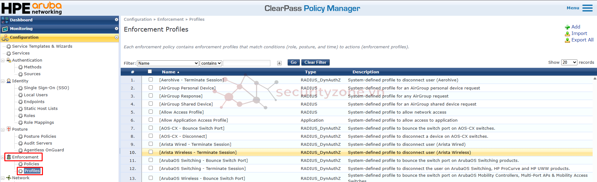Sort table by the Type column header
Screen dimensions: 597x182
click(310, 72)
